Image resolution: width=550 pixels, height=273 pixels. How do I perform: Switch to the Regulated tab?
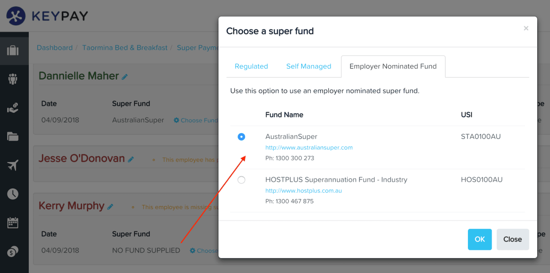pos(251,66)
